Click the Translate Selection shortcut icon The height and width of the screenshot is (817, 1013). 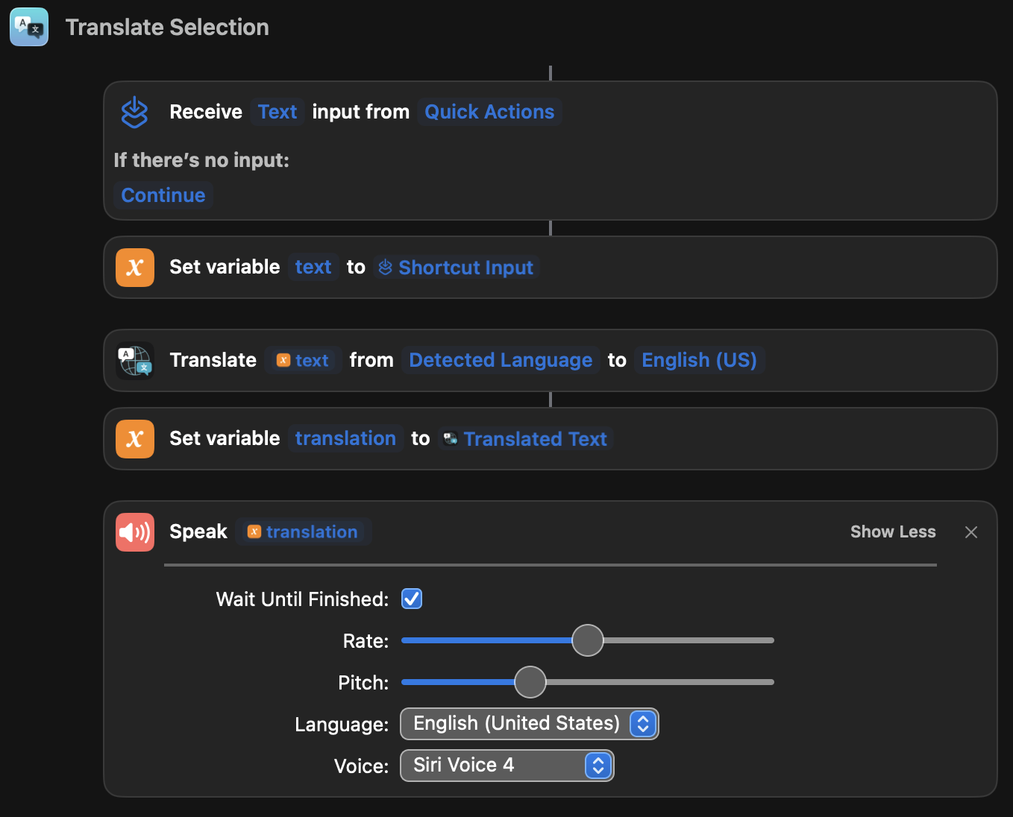29,27
